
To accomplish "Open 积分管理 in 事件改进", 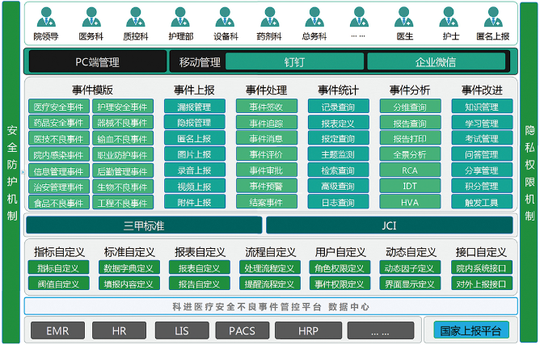I will click(482, 187).
